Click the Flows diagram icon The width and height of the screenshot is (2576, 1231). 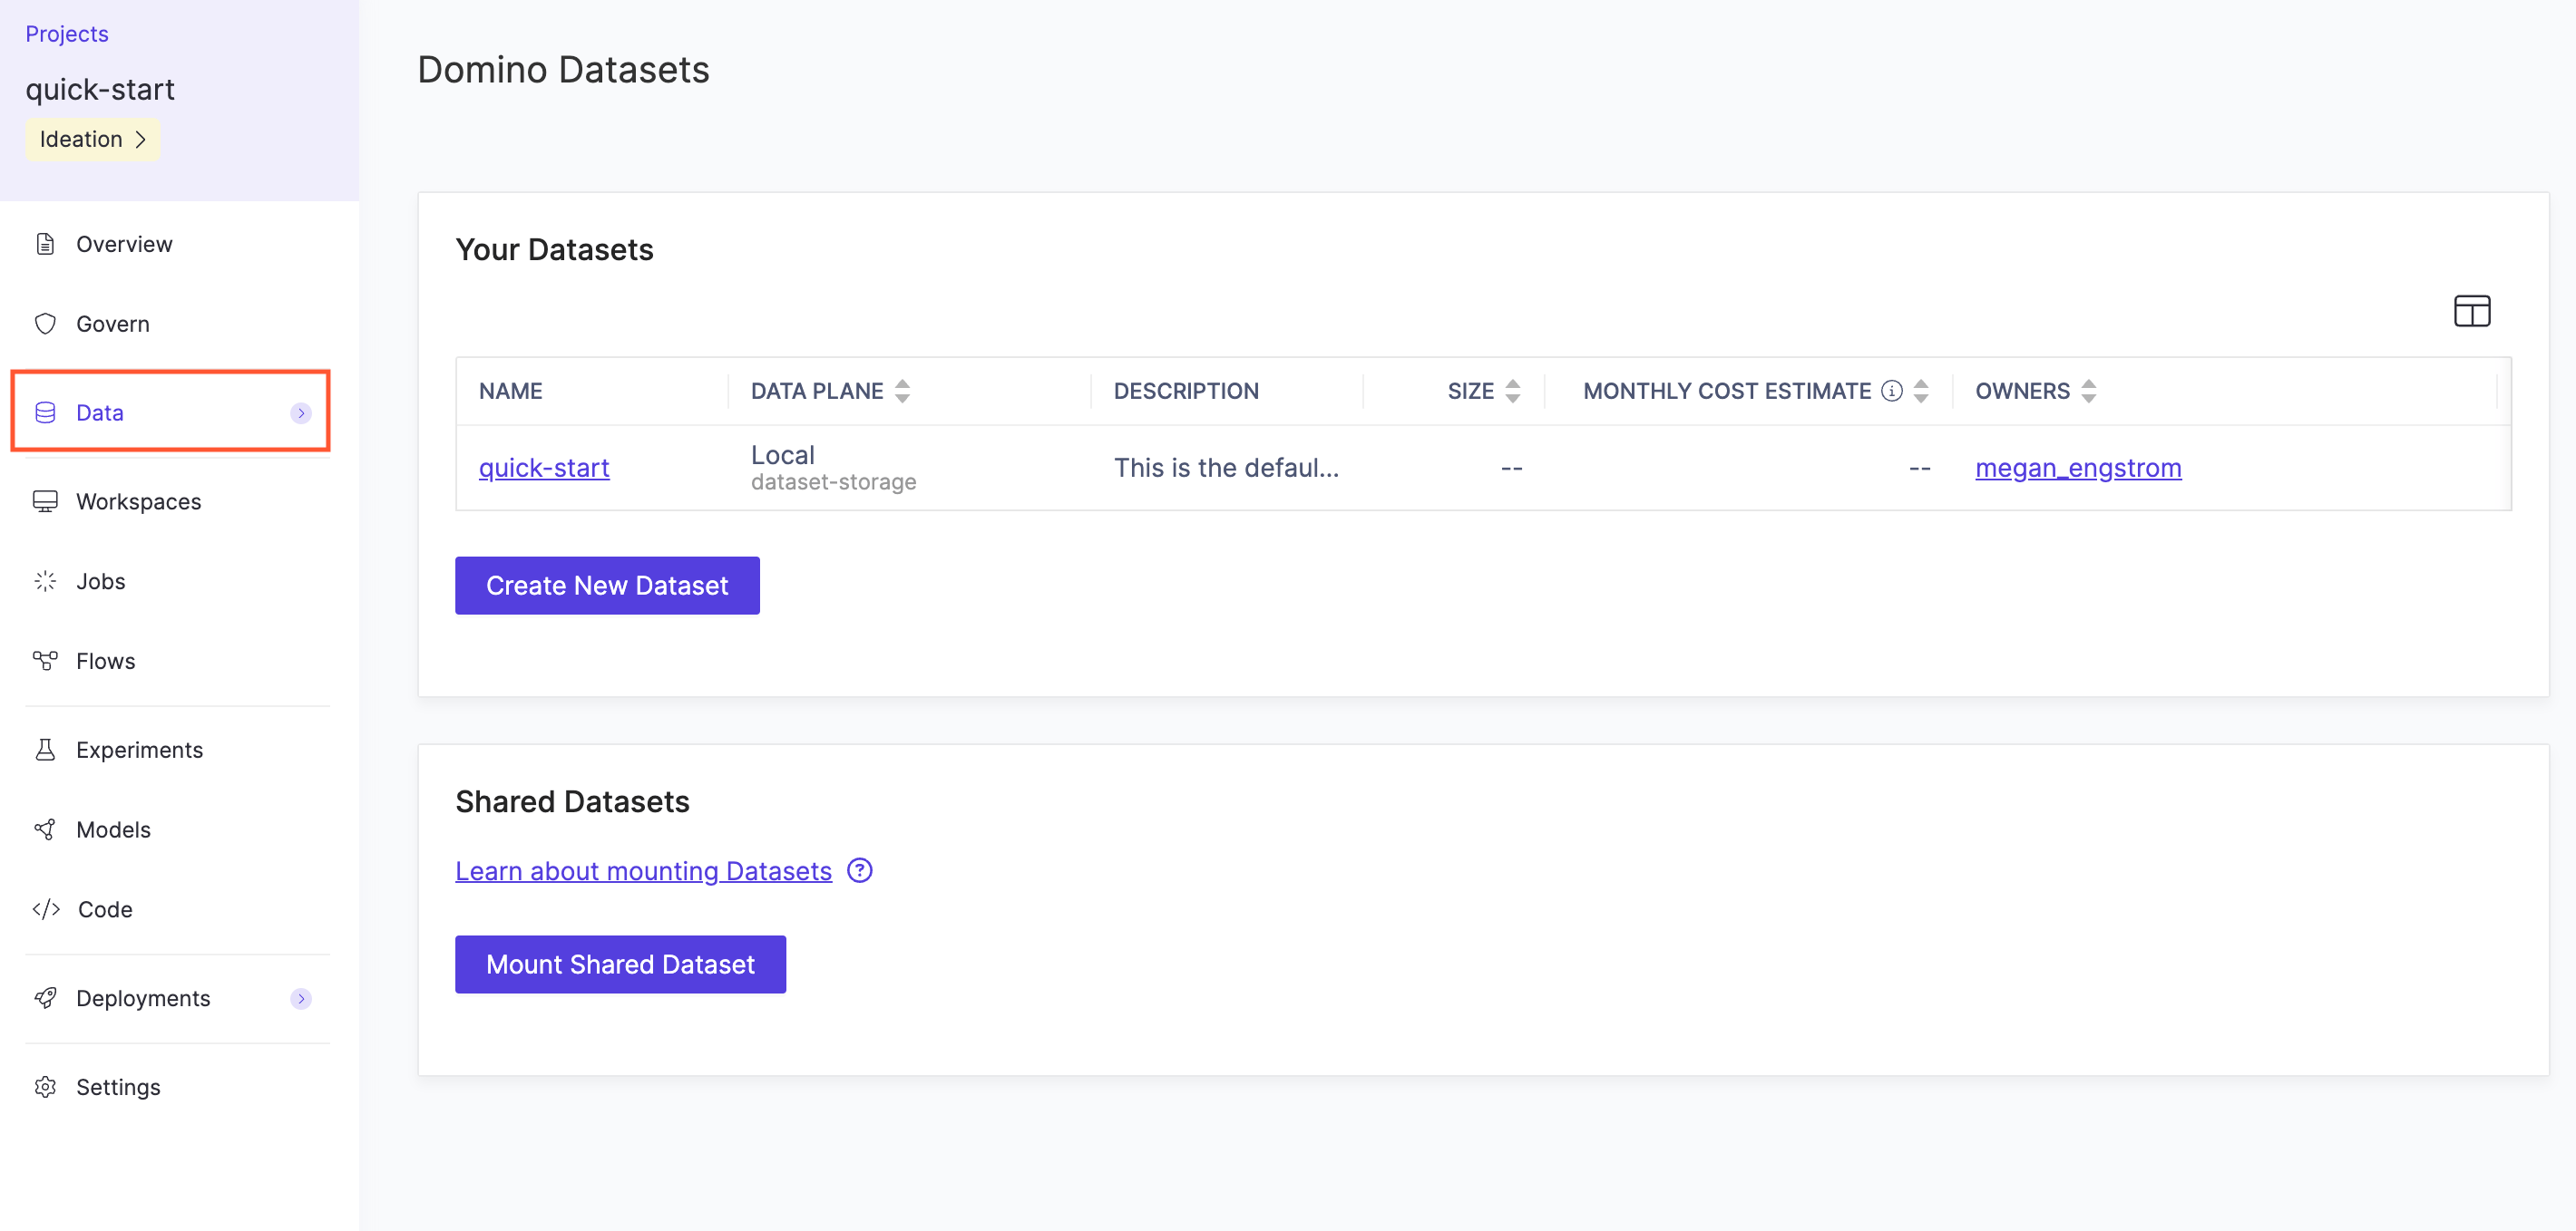45,661
